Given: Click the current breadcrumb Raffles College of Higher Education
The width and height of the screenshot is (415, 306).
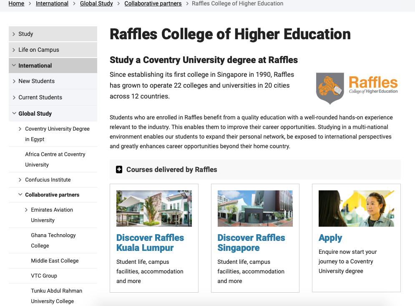Looking at the screenshot, I should coord(237,3).
